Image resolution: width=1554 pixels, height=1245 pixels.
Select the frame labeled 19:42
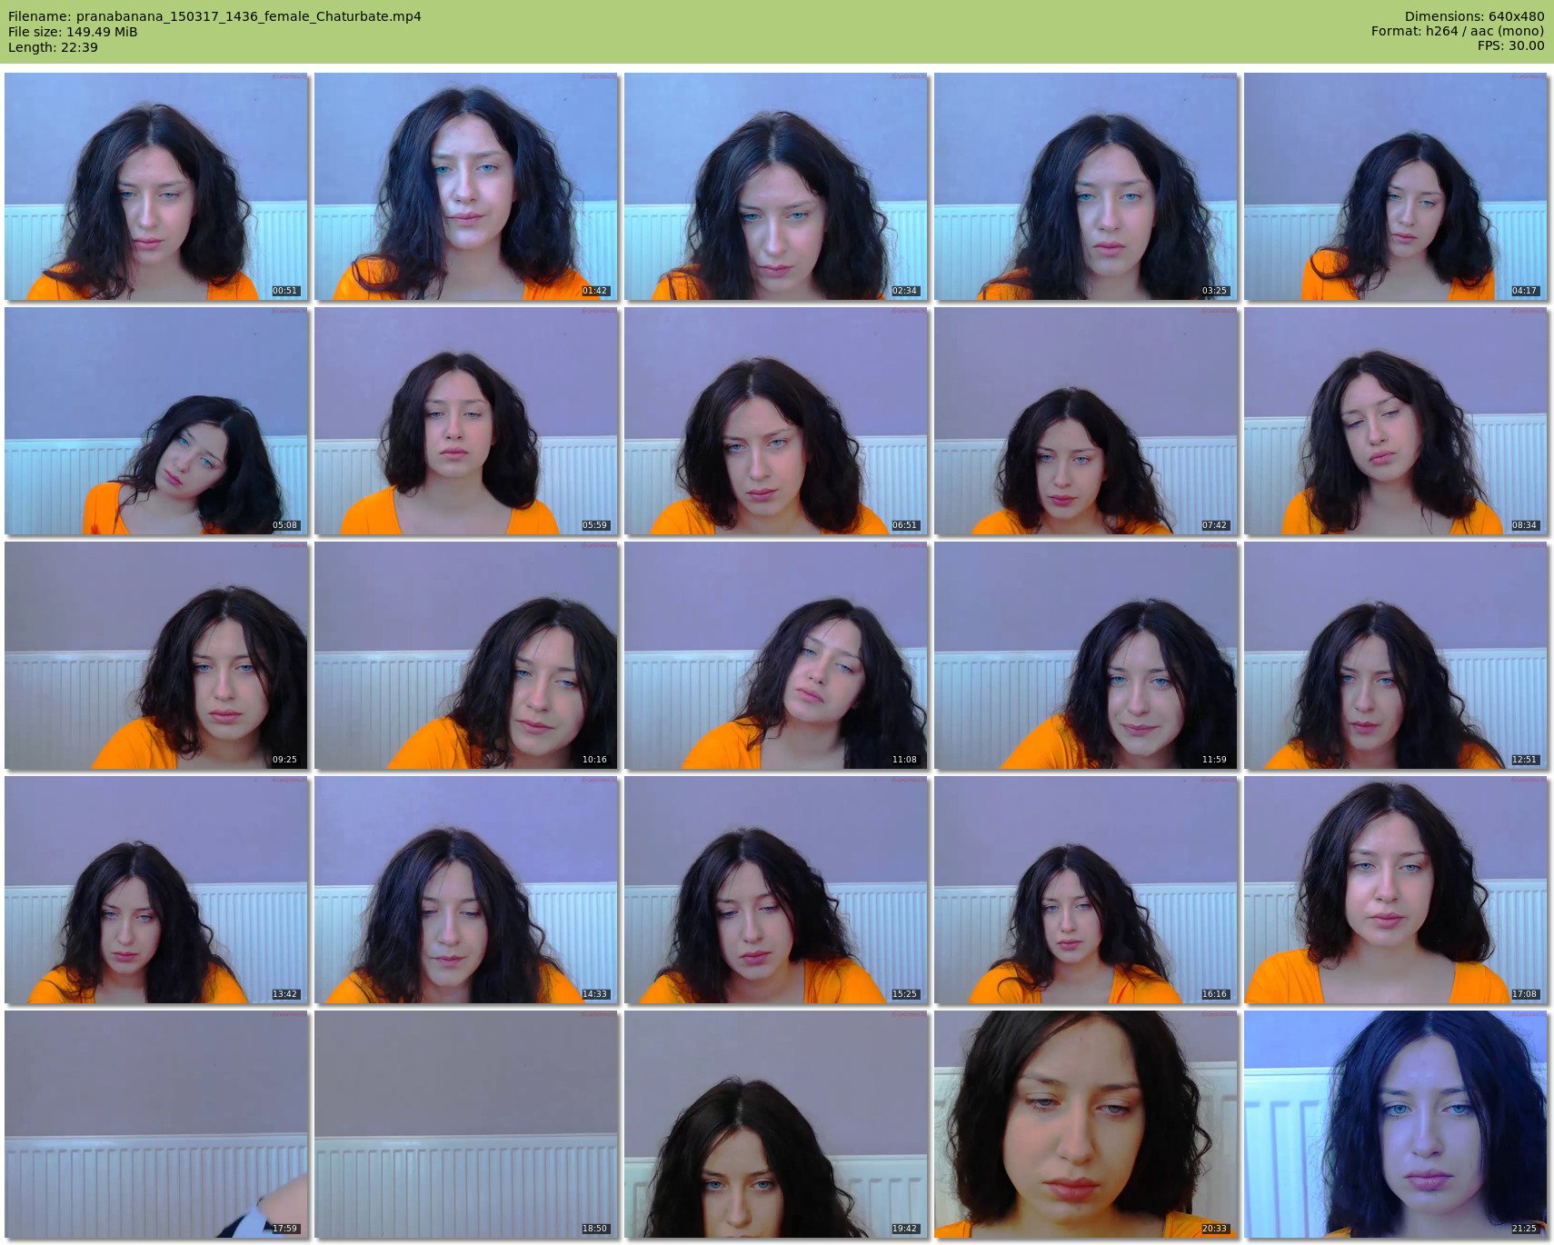776,1124
